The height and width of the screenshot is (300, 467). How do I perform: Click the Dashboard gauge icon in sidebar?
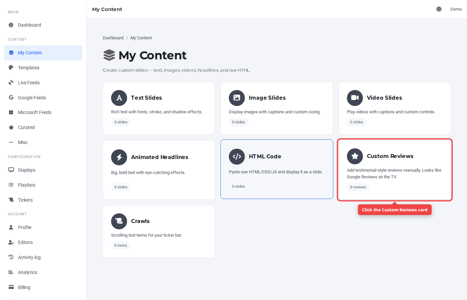(11, 25)
